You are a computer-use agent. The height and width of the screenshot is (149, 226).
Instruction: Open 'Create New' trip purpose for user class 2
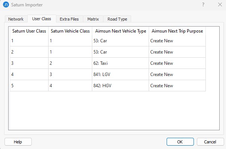coord(177,52)
